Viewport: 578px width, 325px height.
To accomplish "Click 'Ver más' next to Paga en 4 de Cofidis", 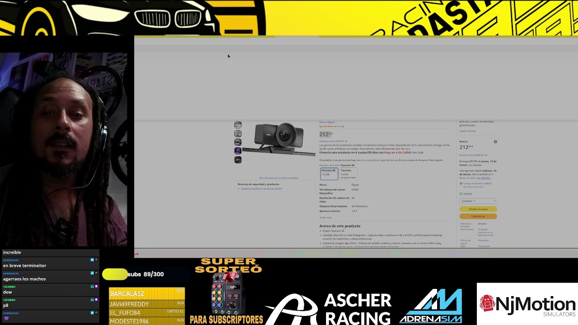I will point(418,153).
